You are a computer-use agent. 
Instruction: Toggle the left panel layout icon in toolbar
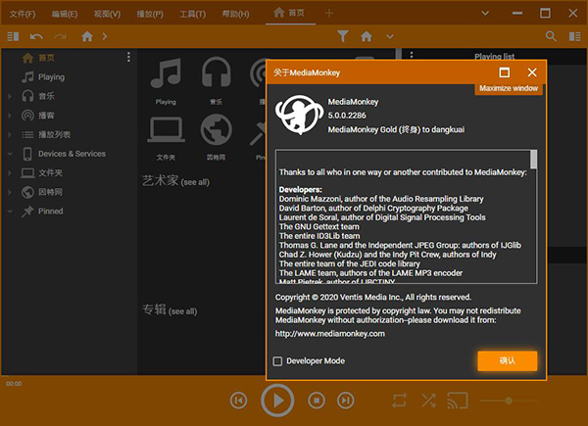(13, 36)
